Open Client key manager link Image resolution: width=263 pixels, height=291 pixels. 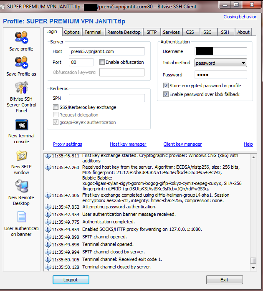click(182, 144)
